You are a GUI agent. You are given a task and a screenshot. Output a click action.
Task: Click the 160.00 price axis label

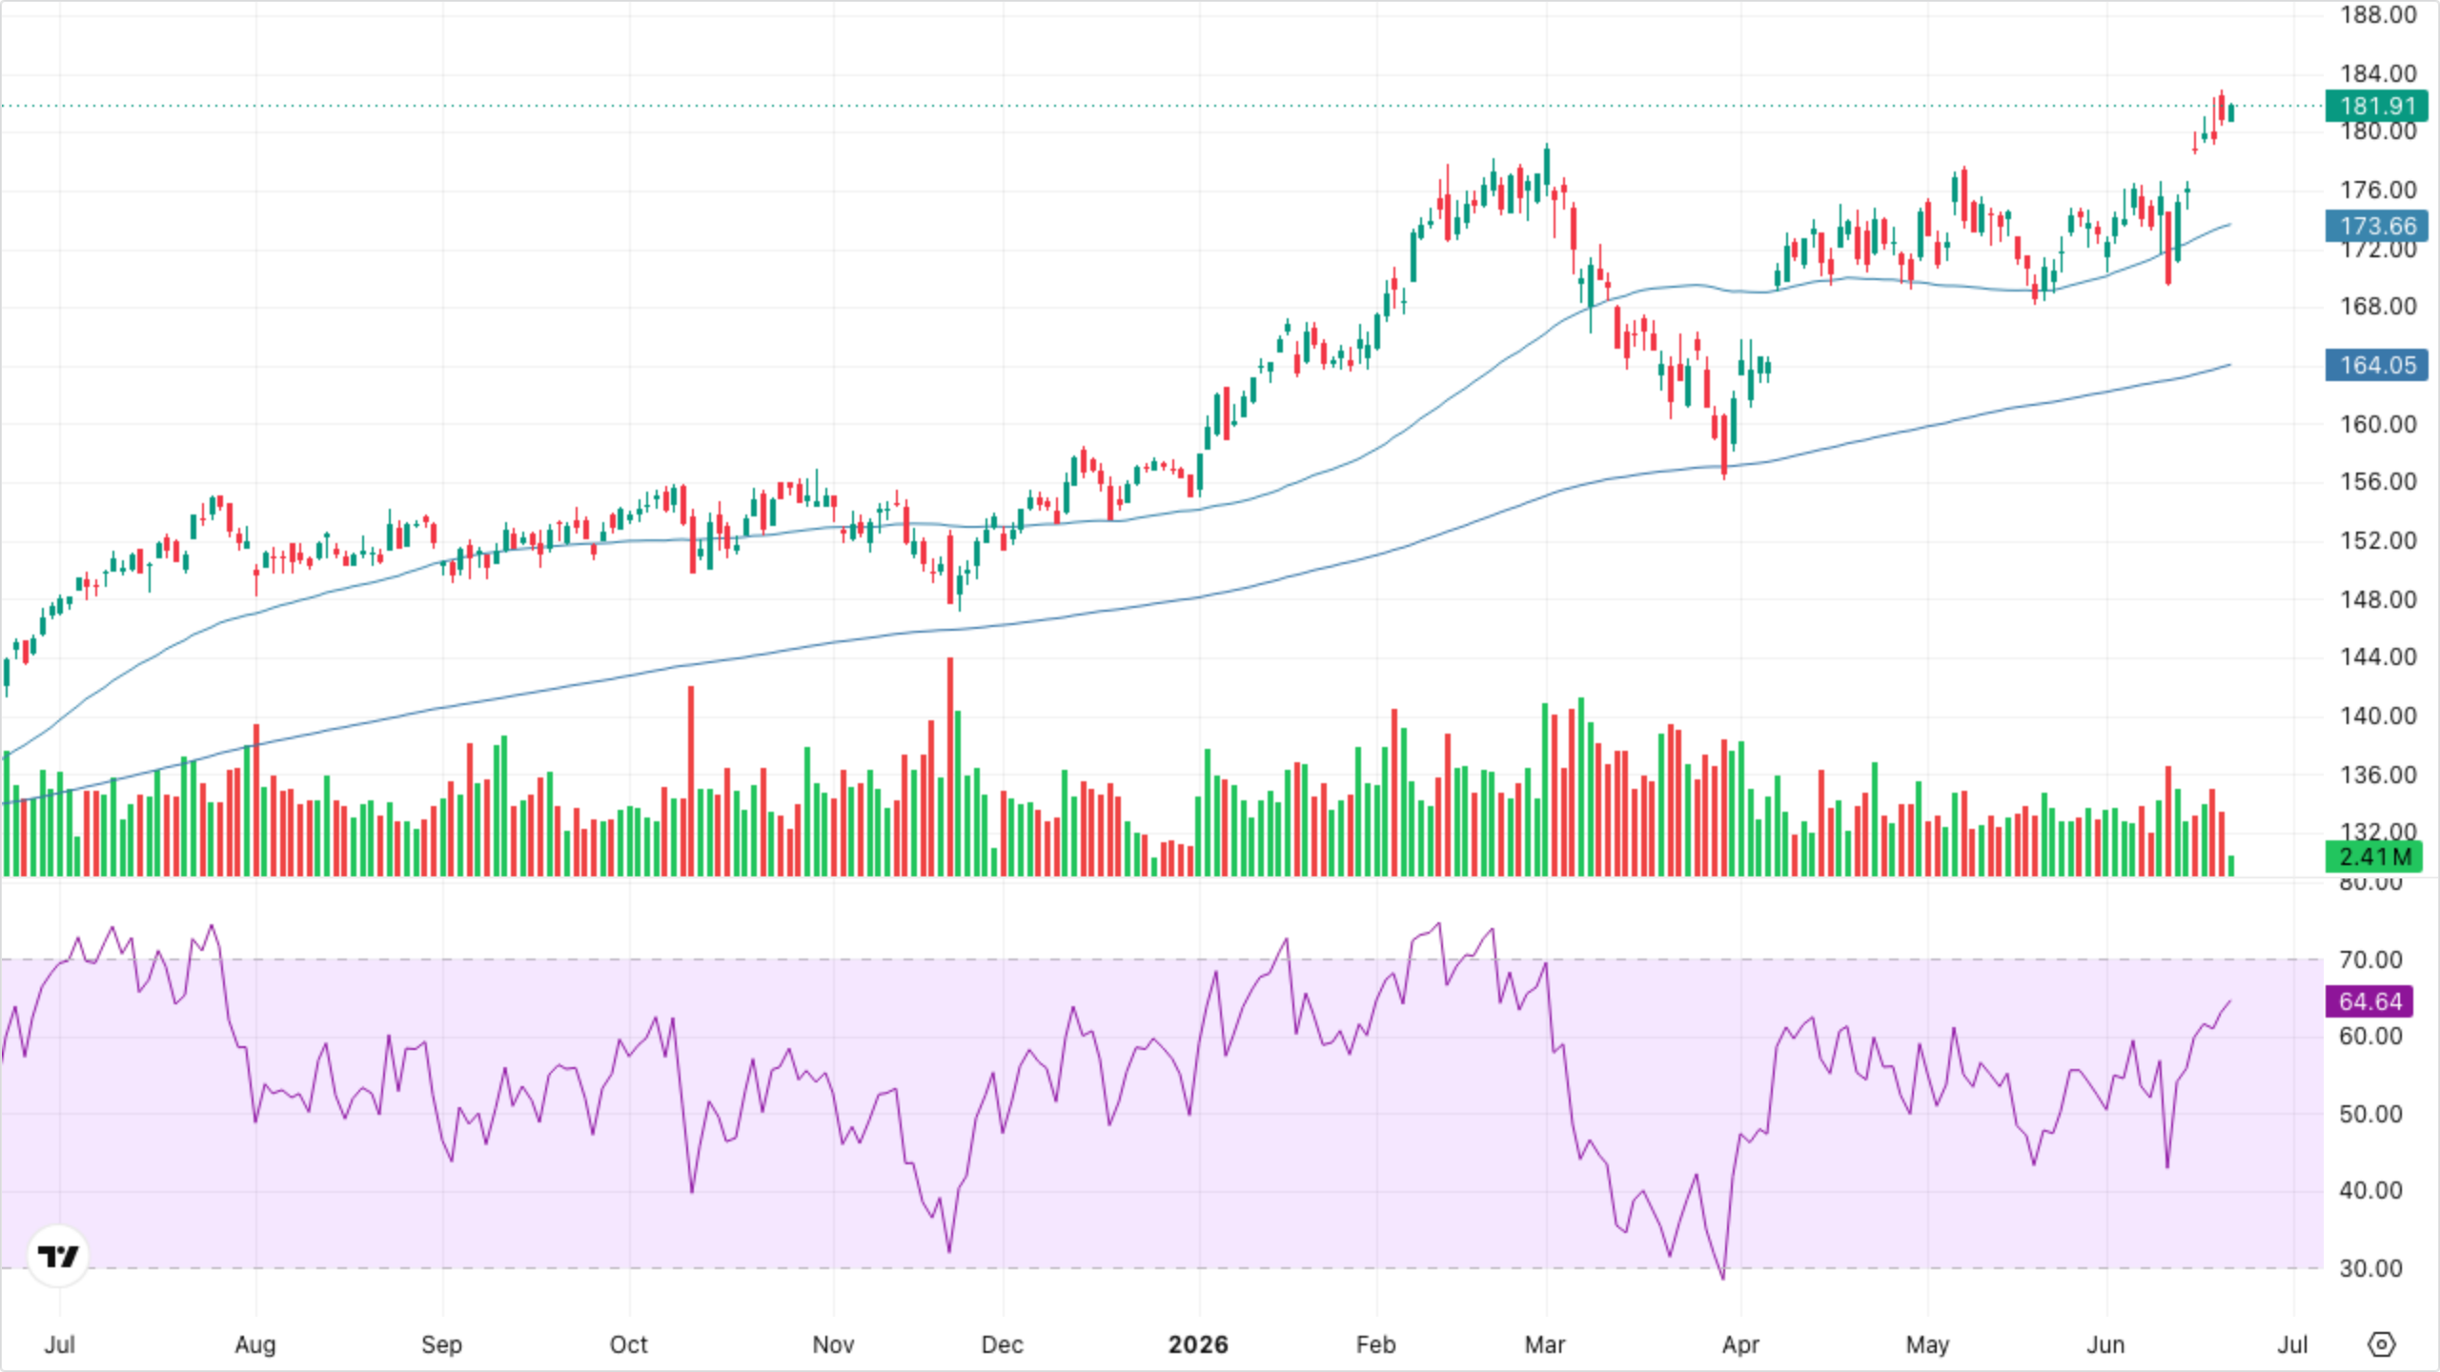point(2378,424)
